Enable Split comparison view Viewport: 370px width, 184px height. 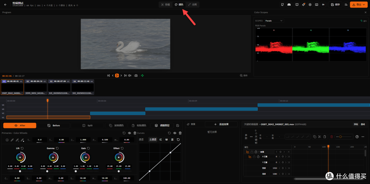[88, 126]
